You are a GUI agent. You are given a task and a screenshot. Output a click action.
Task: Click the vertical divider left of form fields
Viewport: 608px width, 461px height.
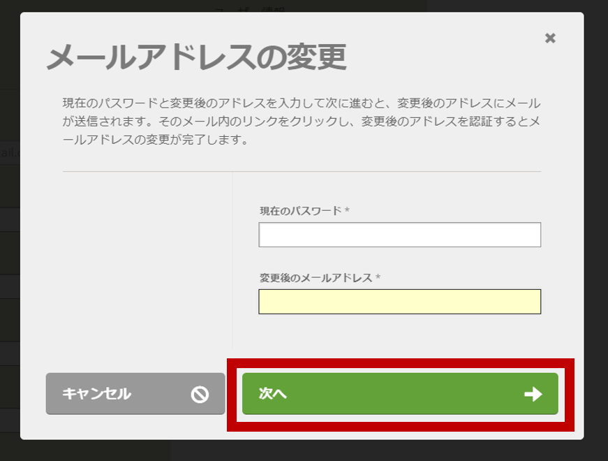point(232,258)
